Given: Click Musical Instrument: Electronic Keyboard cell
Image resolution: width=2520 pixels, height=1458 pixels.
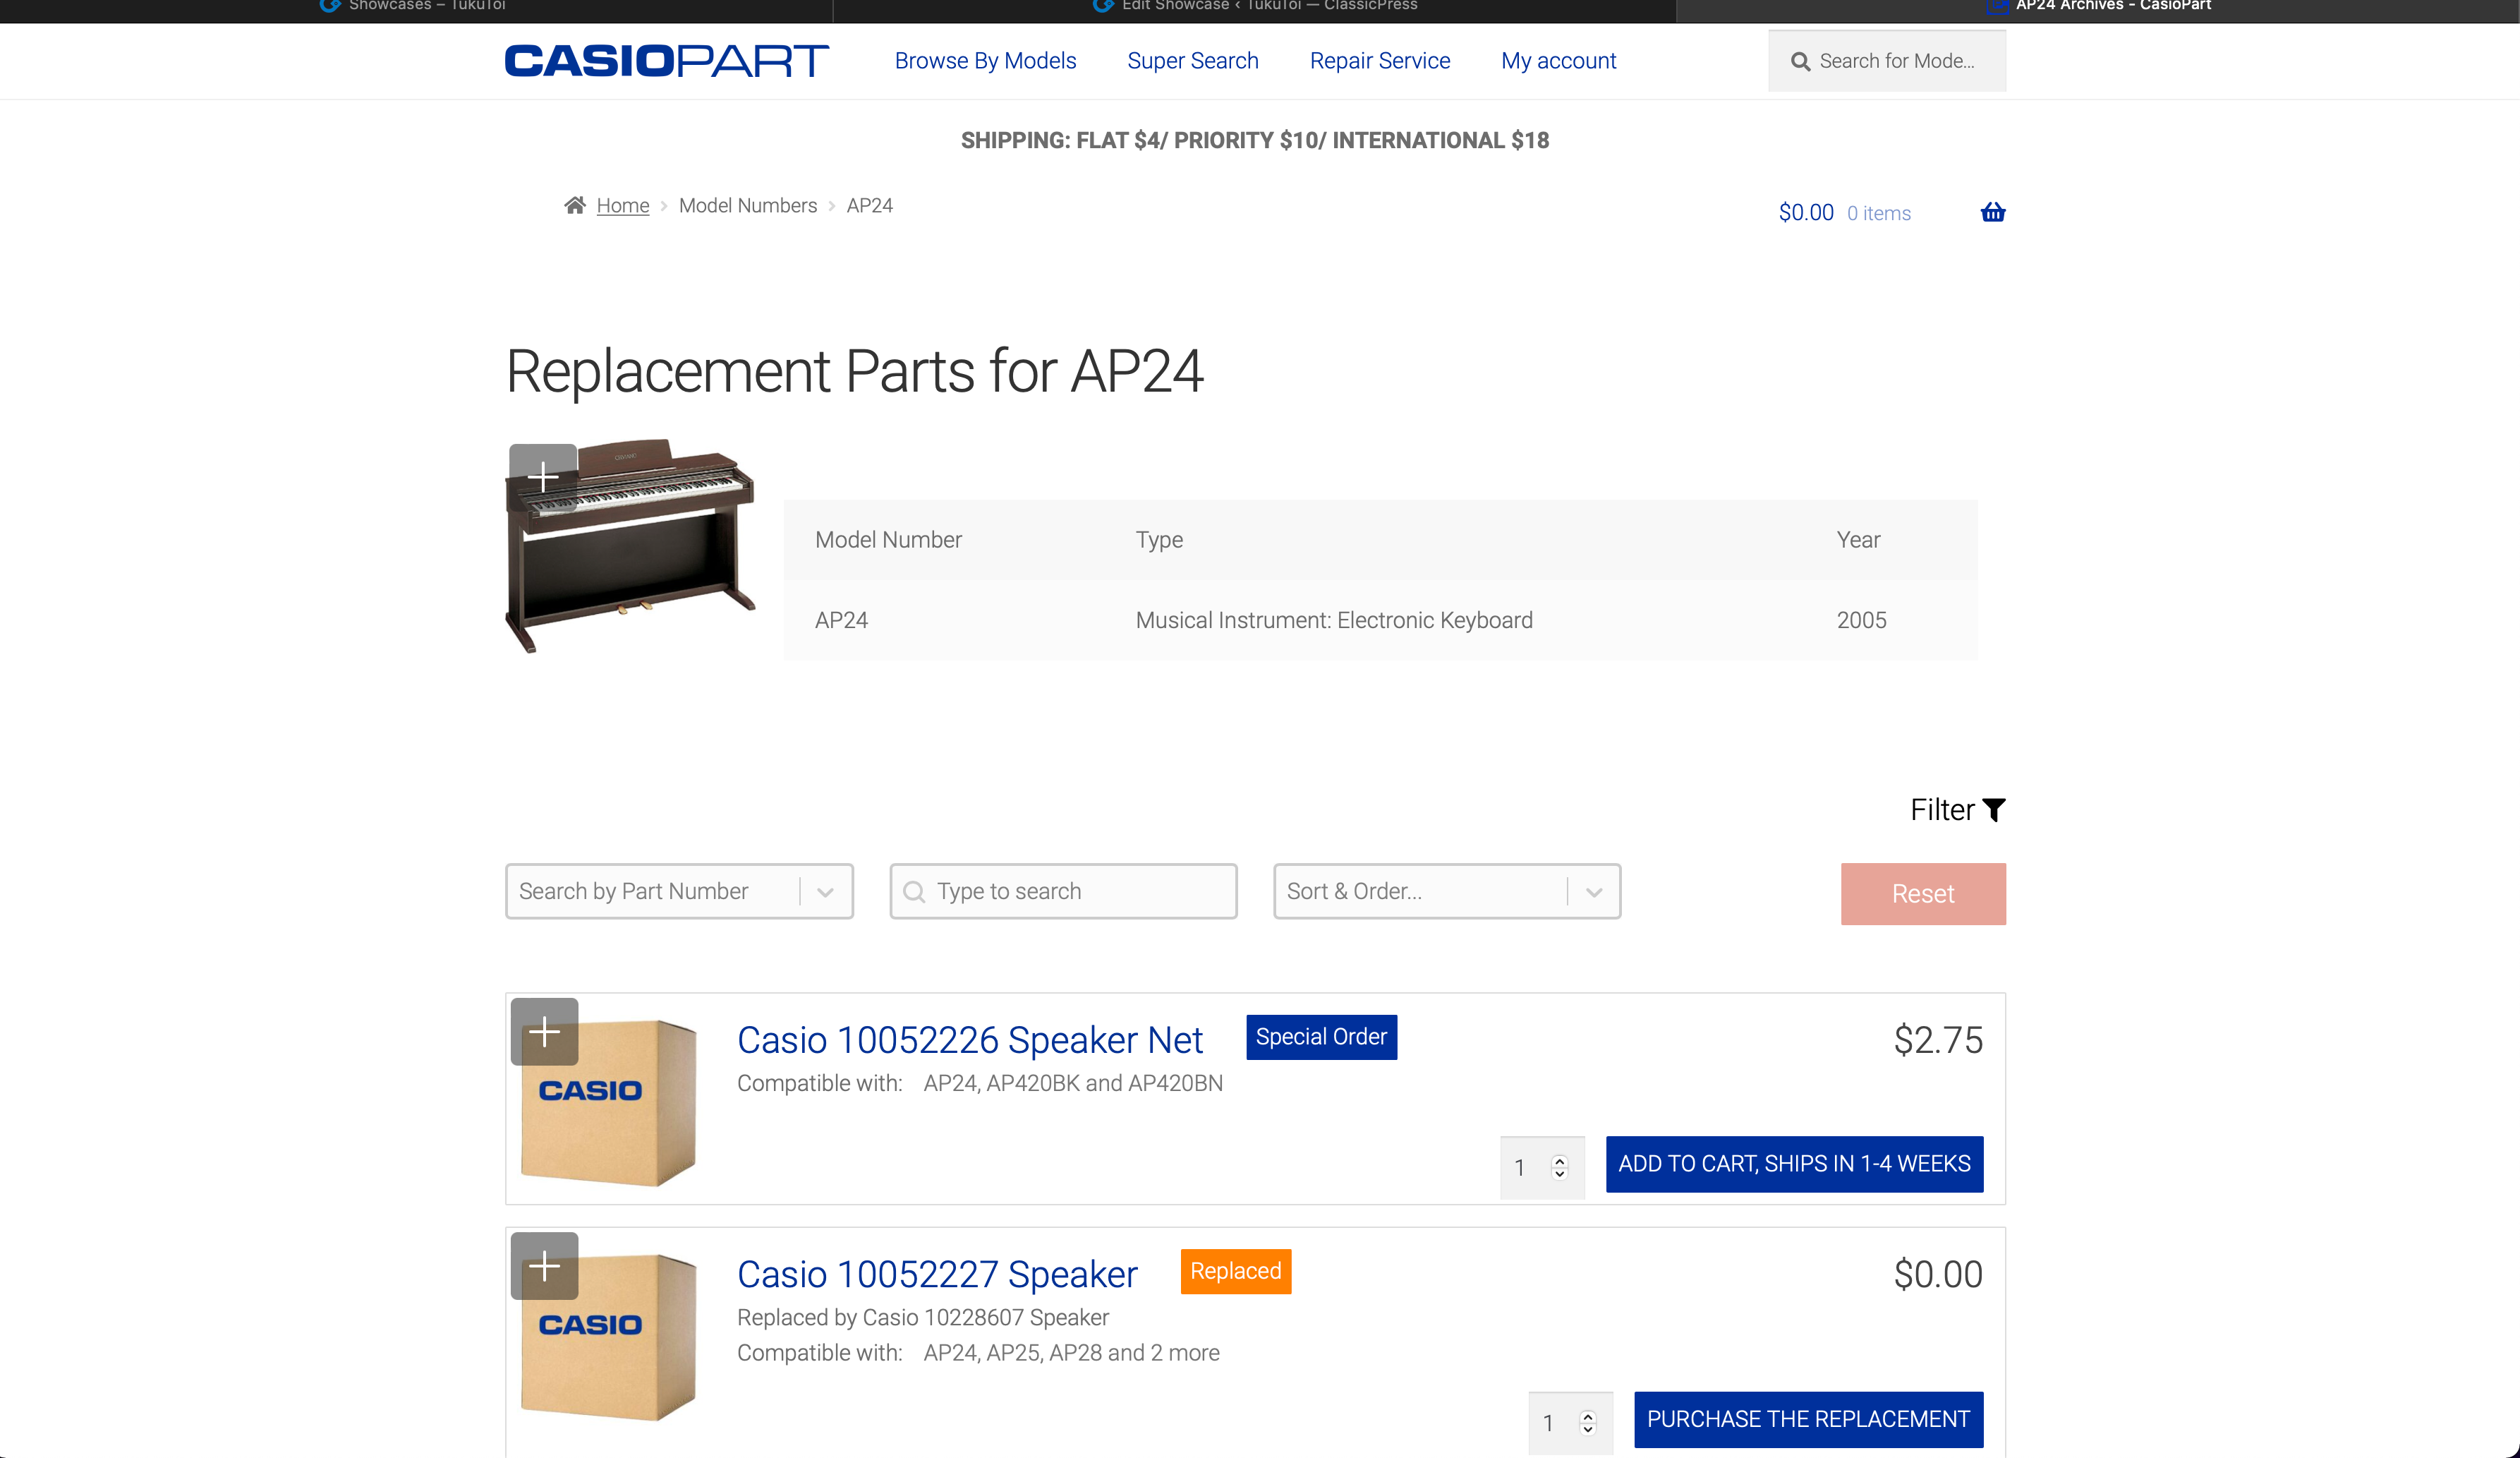Looking at the screenshot, I should 1334,620.
